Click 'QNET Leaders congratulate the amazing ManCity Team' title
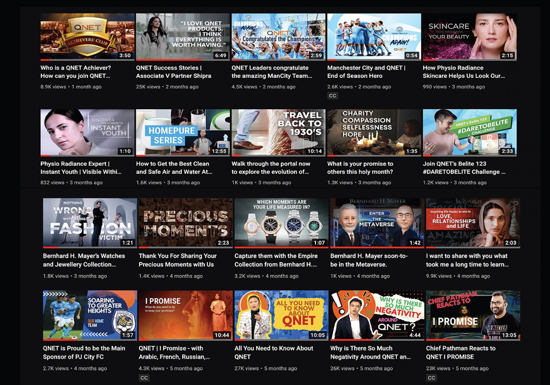The image size is (550, 385). (272, 72)
